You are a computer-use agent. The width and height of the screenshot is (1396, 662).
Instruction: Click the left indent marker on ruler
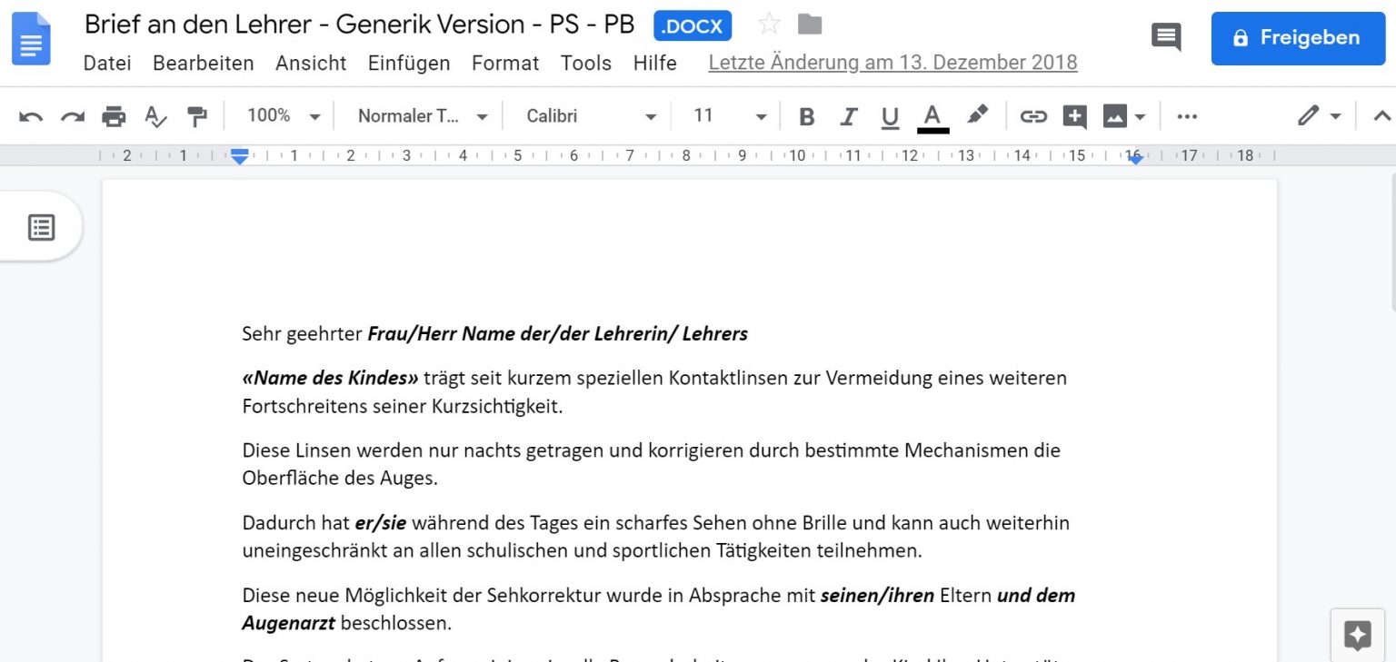click(x=239, y=157)
